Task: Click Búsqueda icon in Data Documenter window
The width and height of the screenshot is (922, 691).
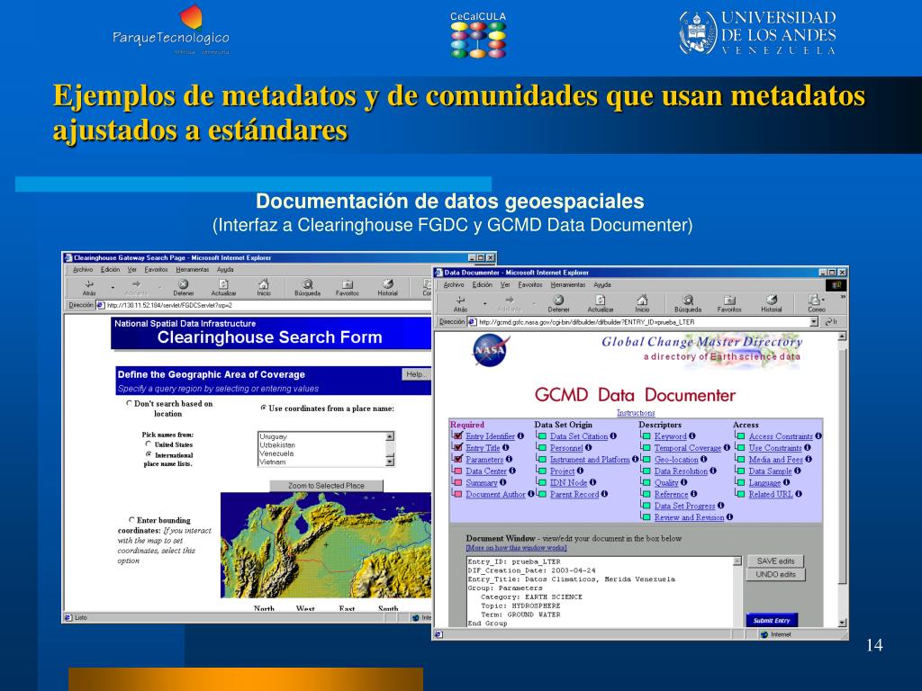Action: pos(688,300)
